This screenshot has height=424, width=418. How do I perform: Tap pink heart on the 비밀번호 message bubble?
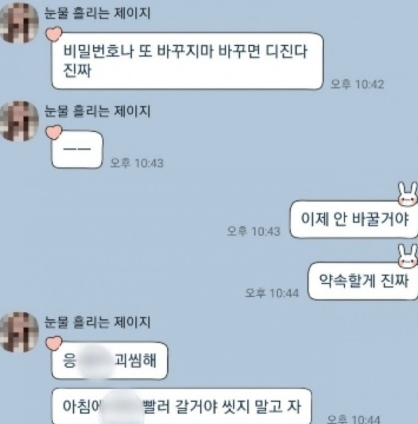[x=54, y=34]
